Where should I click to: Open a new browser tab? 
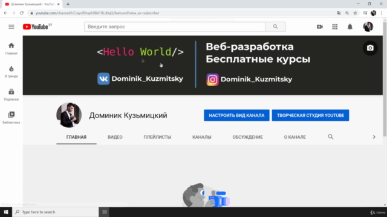point(68,4)
